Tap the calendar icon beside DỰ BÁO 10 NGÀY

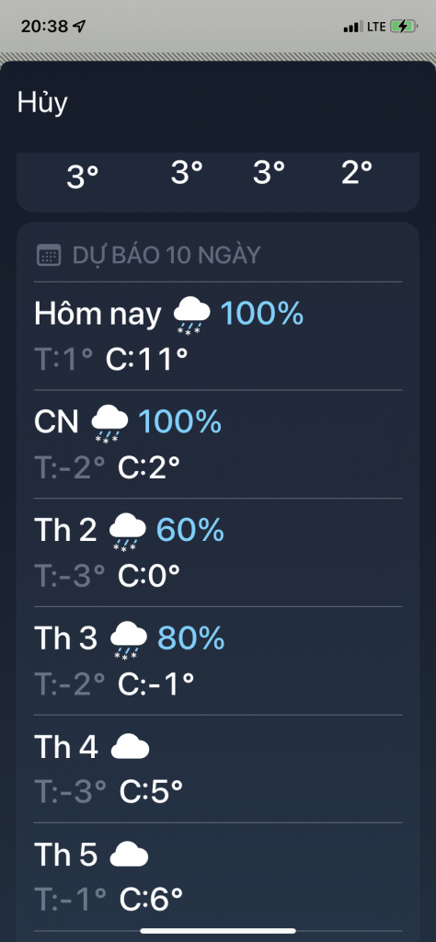[x=49, y=256]
